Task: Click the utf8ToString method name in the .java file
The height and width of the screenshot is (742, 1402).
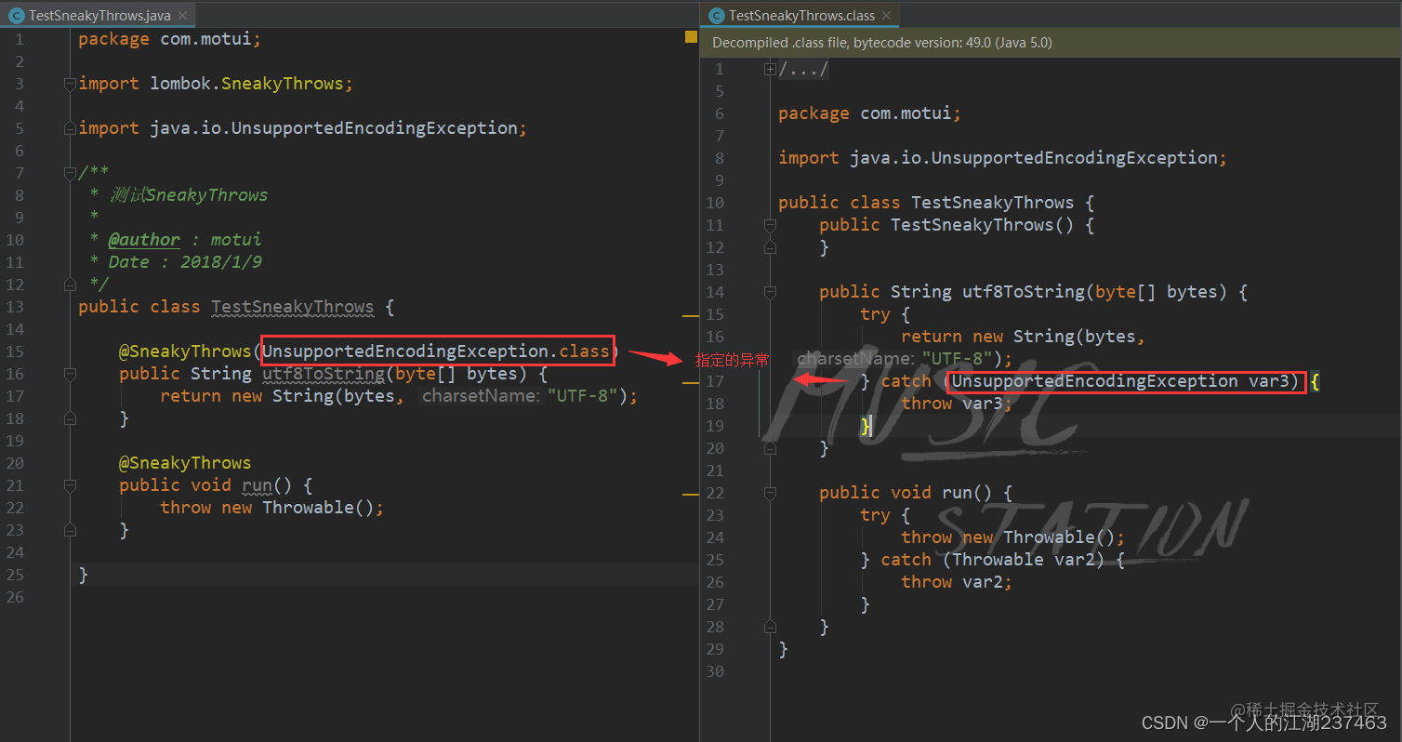Action: click(324, 374)
